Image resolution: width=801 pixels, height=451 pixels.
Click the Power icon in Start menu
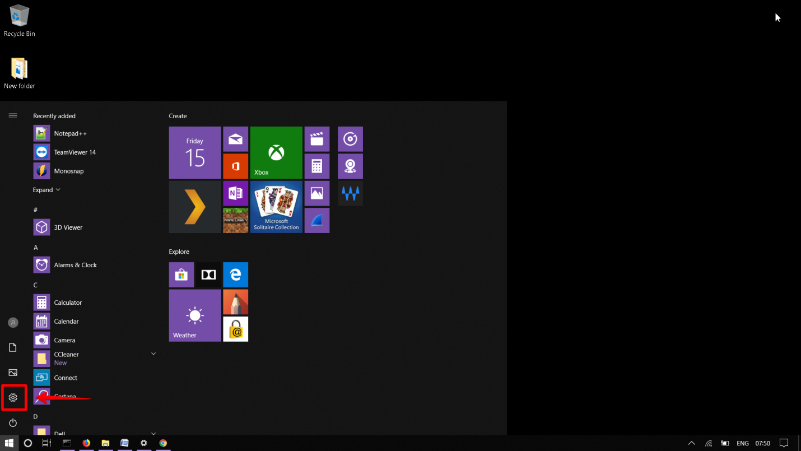pos(13,422)
